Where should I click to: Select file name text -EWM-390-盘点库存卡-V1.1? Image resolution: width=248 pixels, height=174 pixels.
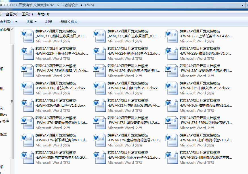[134, 157]
